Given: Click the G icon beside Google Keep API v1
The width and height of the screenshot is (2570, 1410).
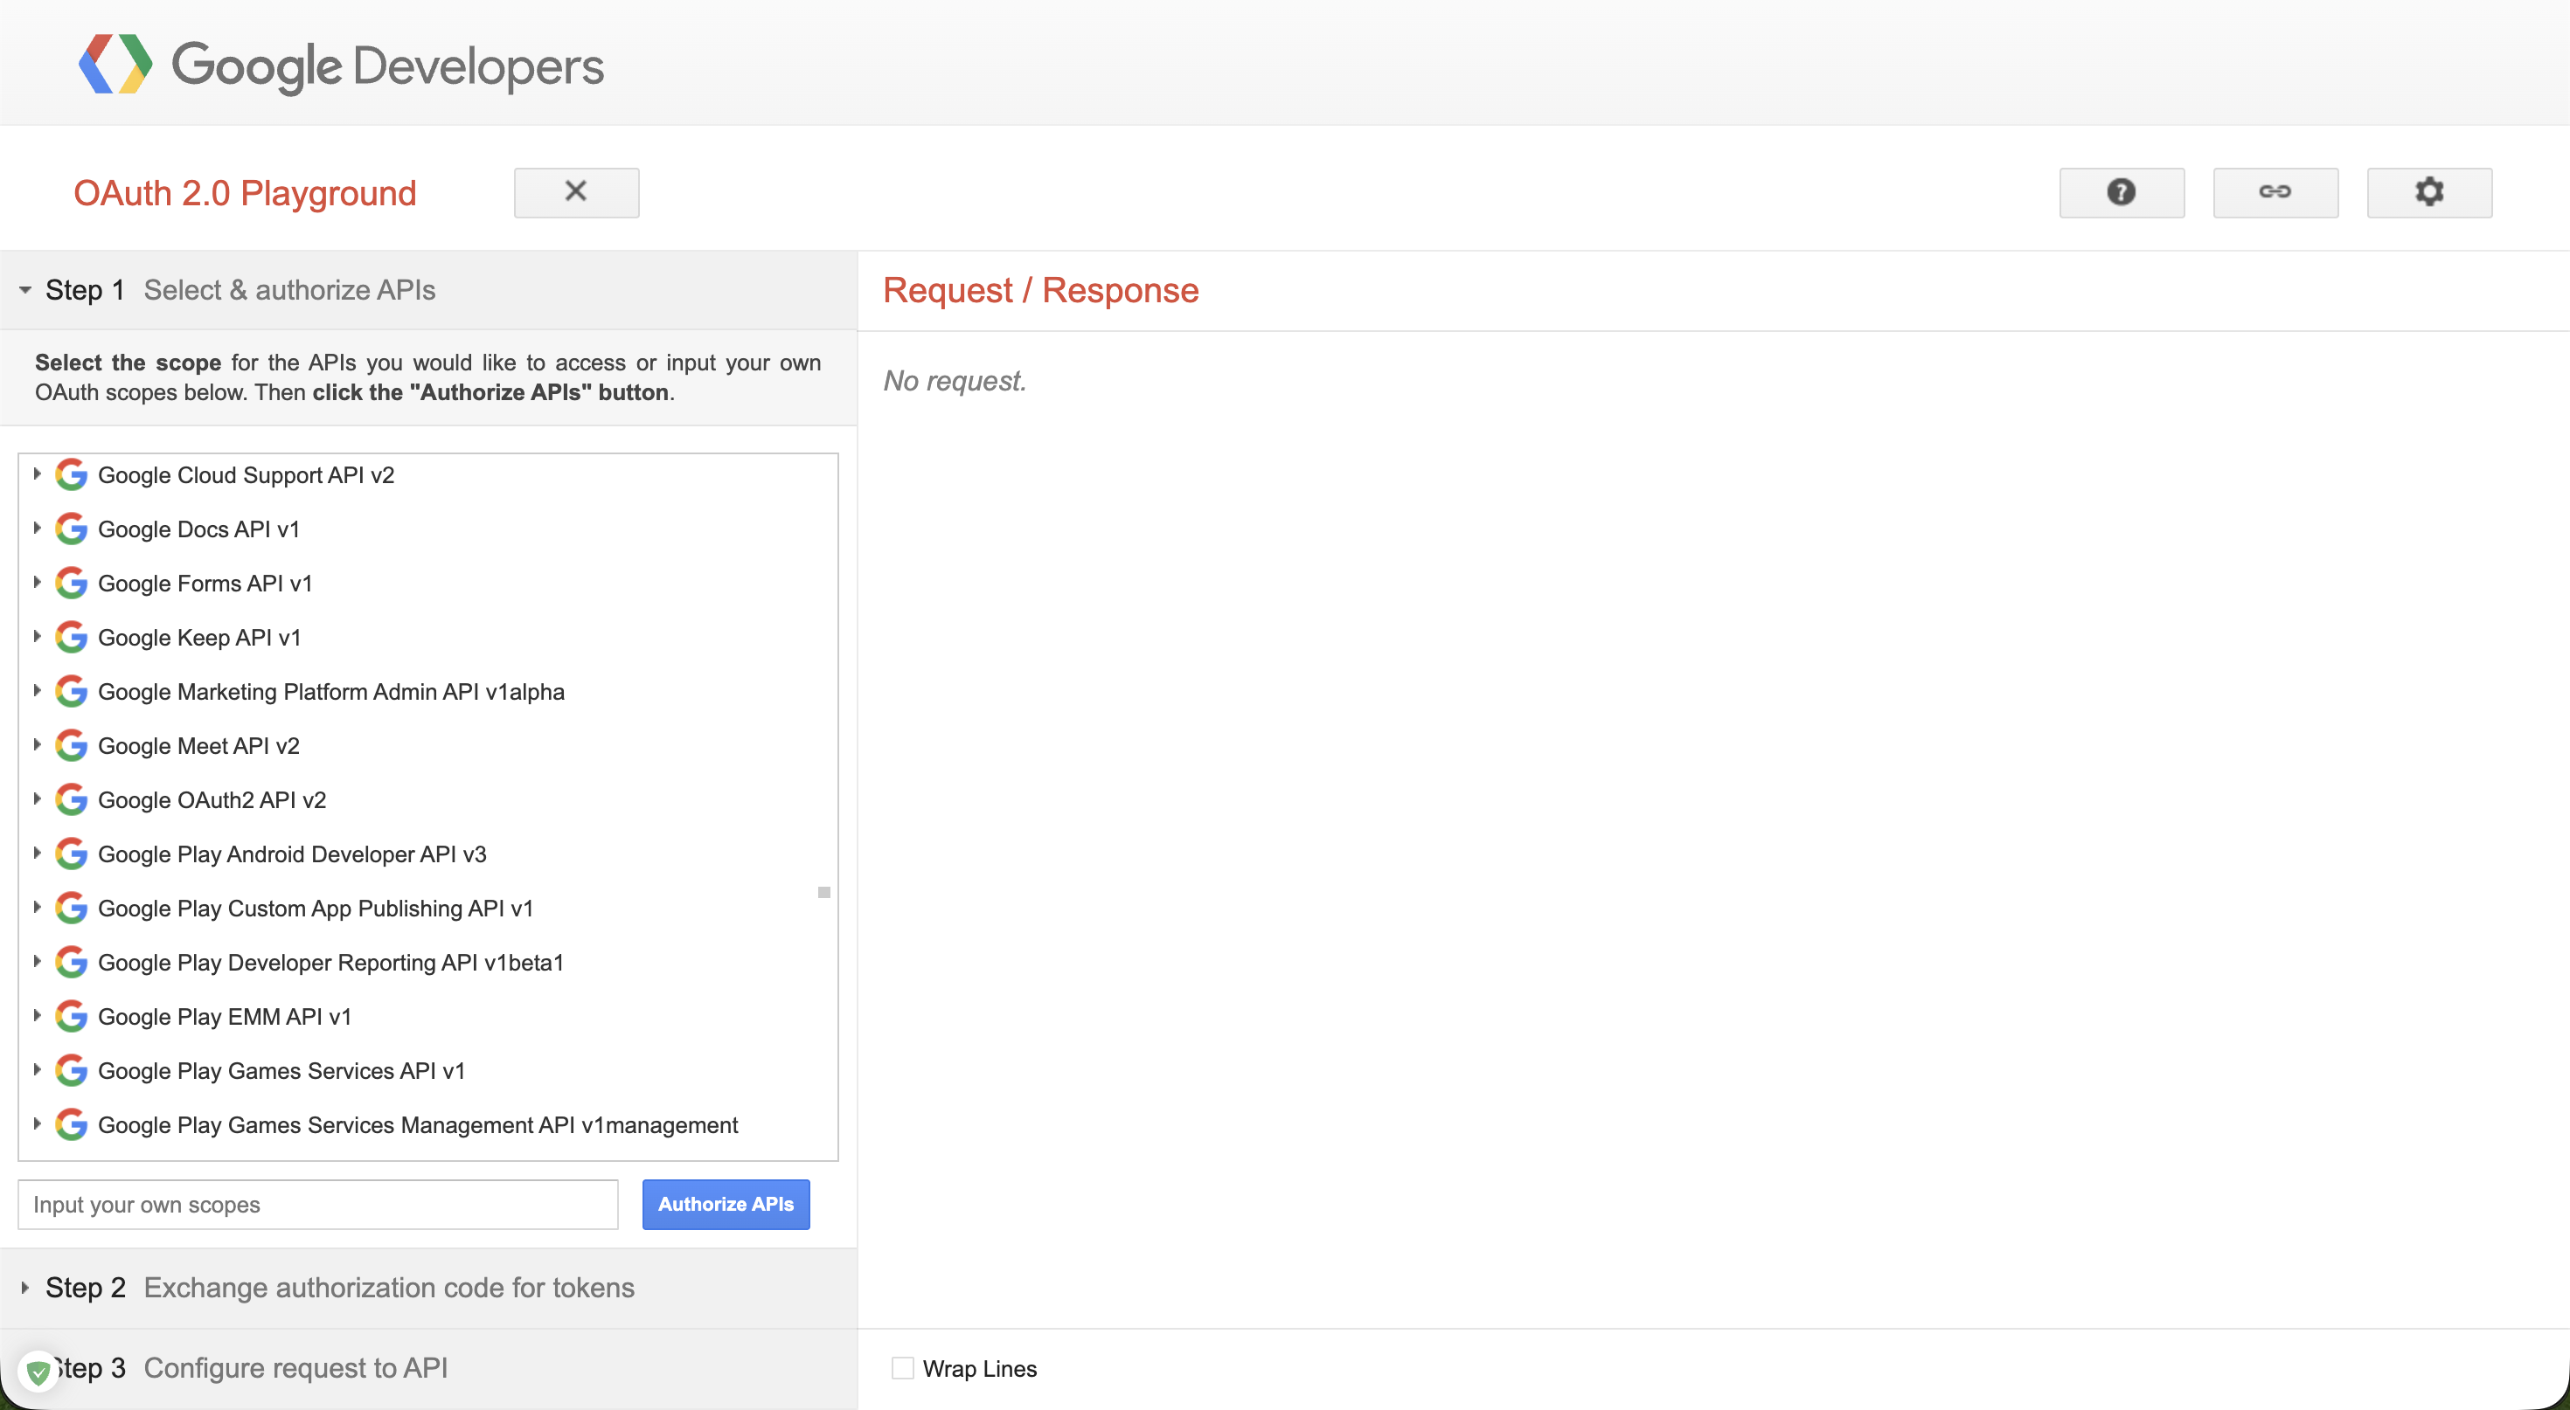Looking at the screenshot, I should coord(71,637).
